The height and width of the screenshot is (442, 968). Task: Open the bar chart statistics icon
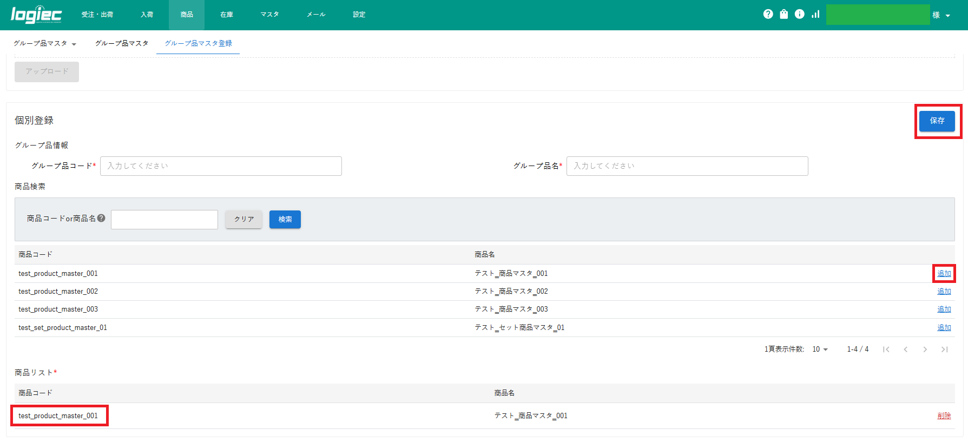click(x=815, y=14)
